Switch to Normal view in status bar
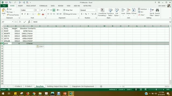Screen dimensions: 172x96 136,90
